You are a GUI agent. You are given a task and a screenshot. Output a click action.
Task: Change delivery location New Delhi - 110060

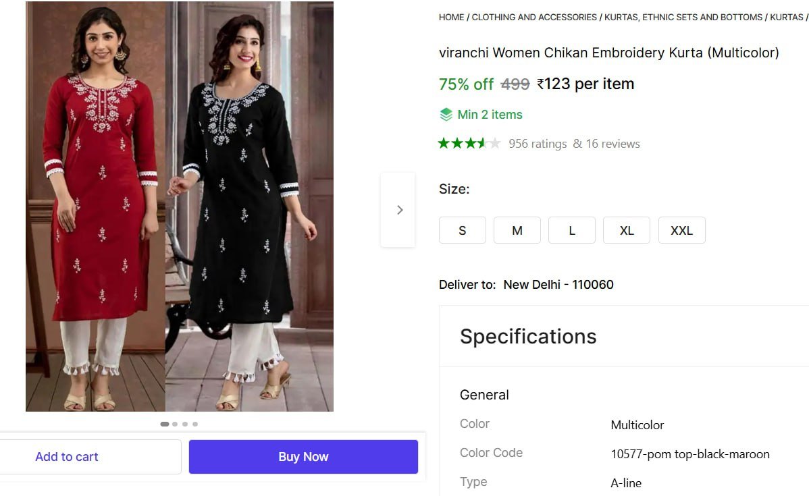pos(558,285)
